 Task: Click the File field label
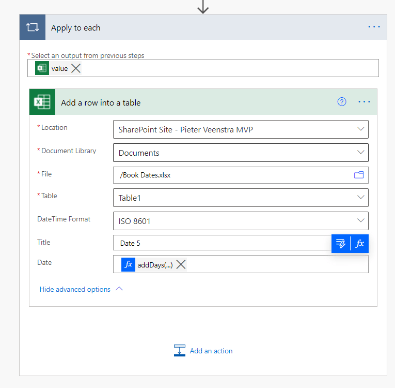point(46,174)
